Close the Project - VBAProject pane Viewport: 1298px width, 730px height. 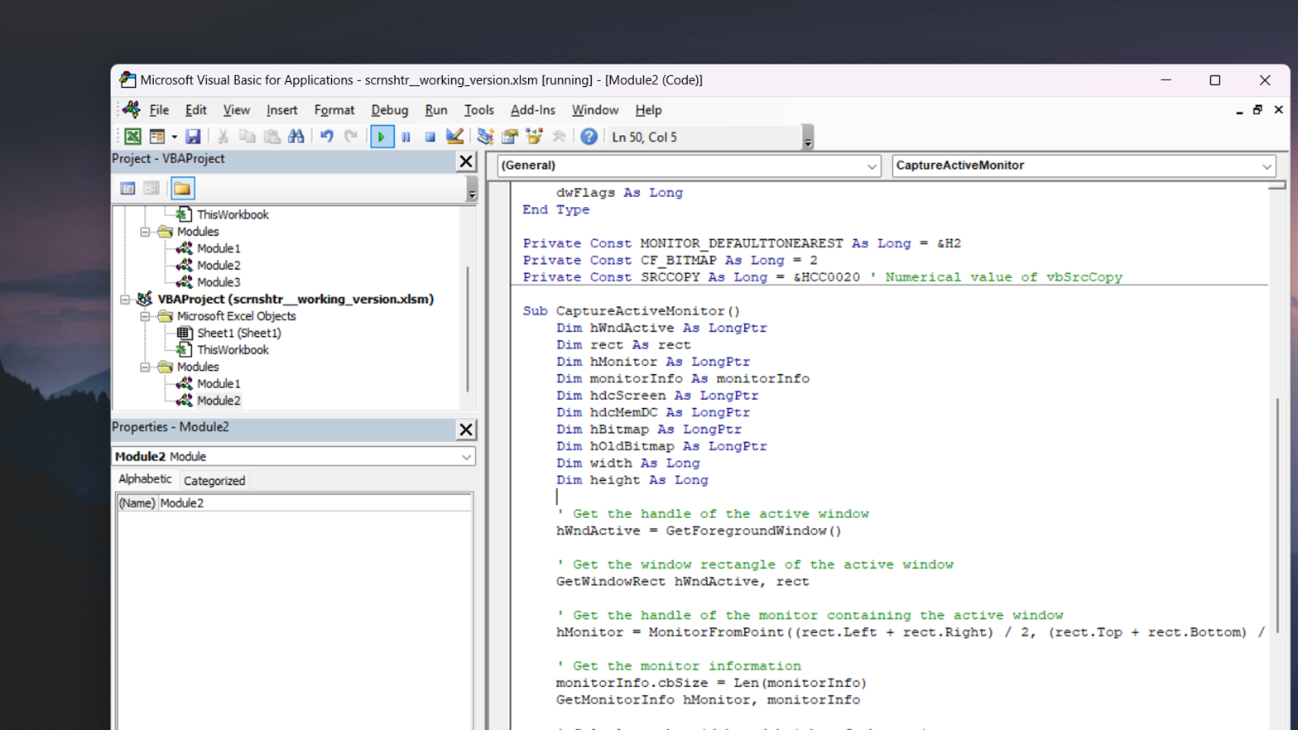point(466,161)
